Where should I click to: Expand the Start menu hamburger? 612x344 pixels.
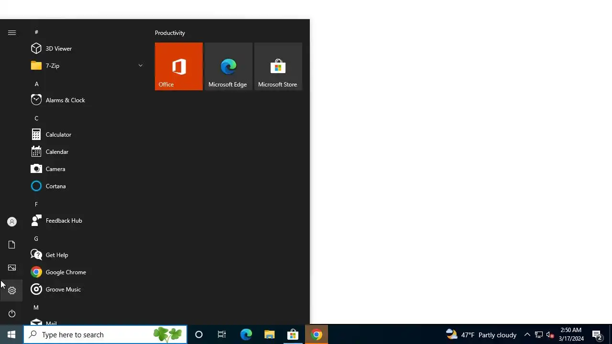12,32
